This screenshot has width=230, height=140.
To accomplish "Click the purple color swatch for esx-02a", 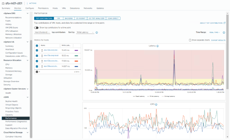I will click(76, 50).
